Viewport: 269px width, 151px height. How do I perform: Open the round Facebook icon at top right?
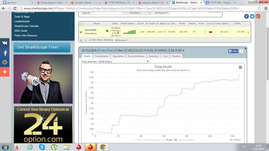click(246, 16)
